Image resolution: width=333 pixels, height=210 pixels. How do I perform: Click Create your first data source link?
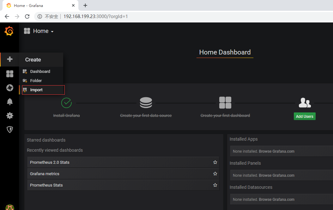click(146, 115)
